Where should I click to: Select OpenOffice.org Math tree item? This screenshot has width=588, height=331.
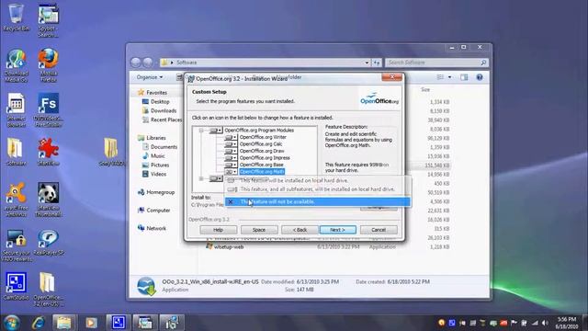click(262, 172)
